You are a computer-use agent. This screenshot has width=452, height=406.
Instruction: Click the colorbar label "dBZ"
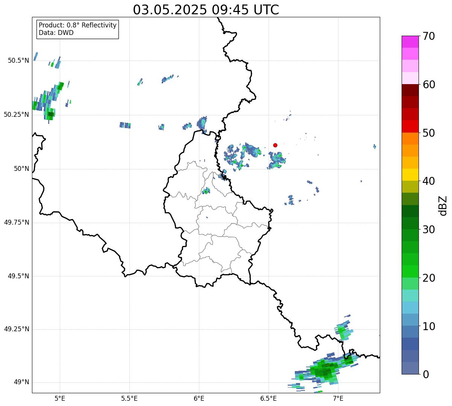tap(443, 205)
